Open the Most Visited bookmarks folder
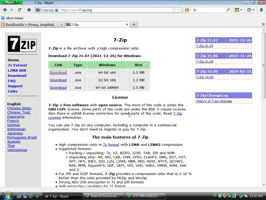 pos(12,18)
